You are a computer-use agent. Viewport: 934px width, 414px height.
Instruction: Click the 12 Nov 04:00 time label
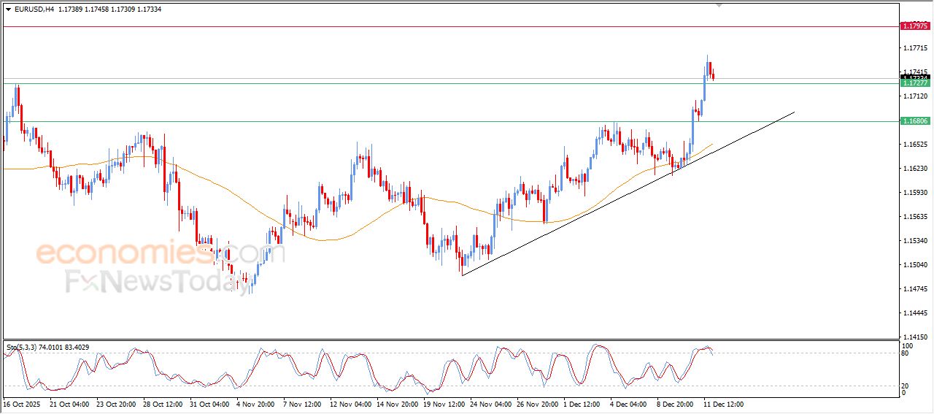click(351, 404)
